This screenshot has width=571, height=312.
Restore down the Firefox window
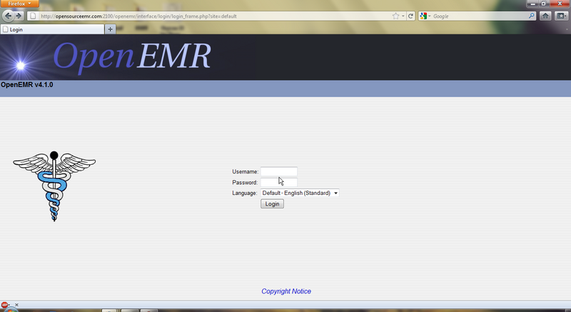pos(543,4)
